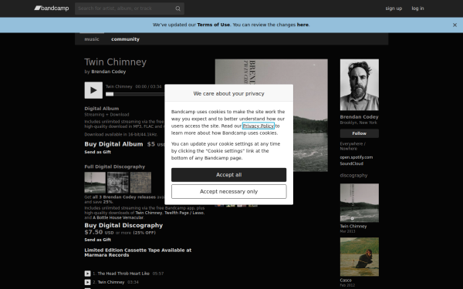Click the Bandcamp logo

(x=52, y=8)
